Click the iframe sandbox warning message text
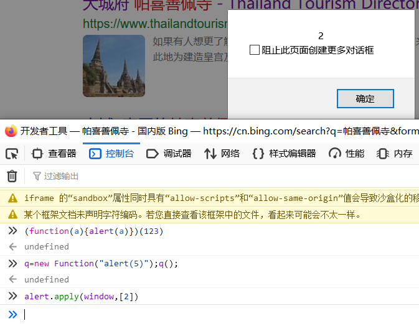This screenshot has width=419, height=326. click(x=222, y=198)
